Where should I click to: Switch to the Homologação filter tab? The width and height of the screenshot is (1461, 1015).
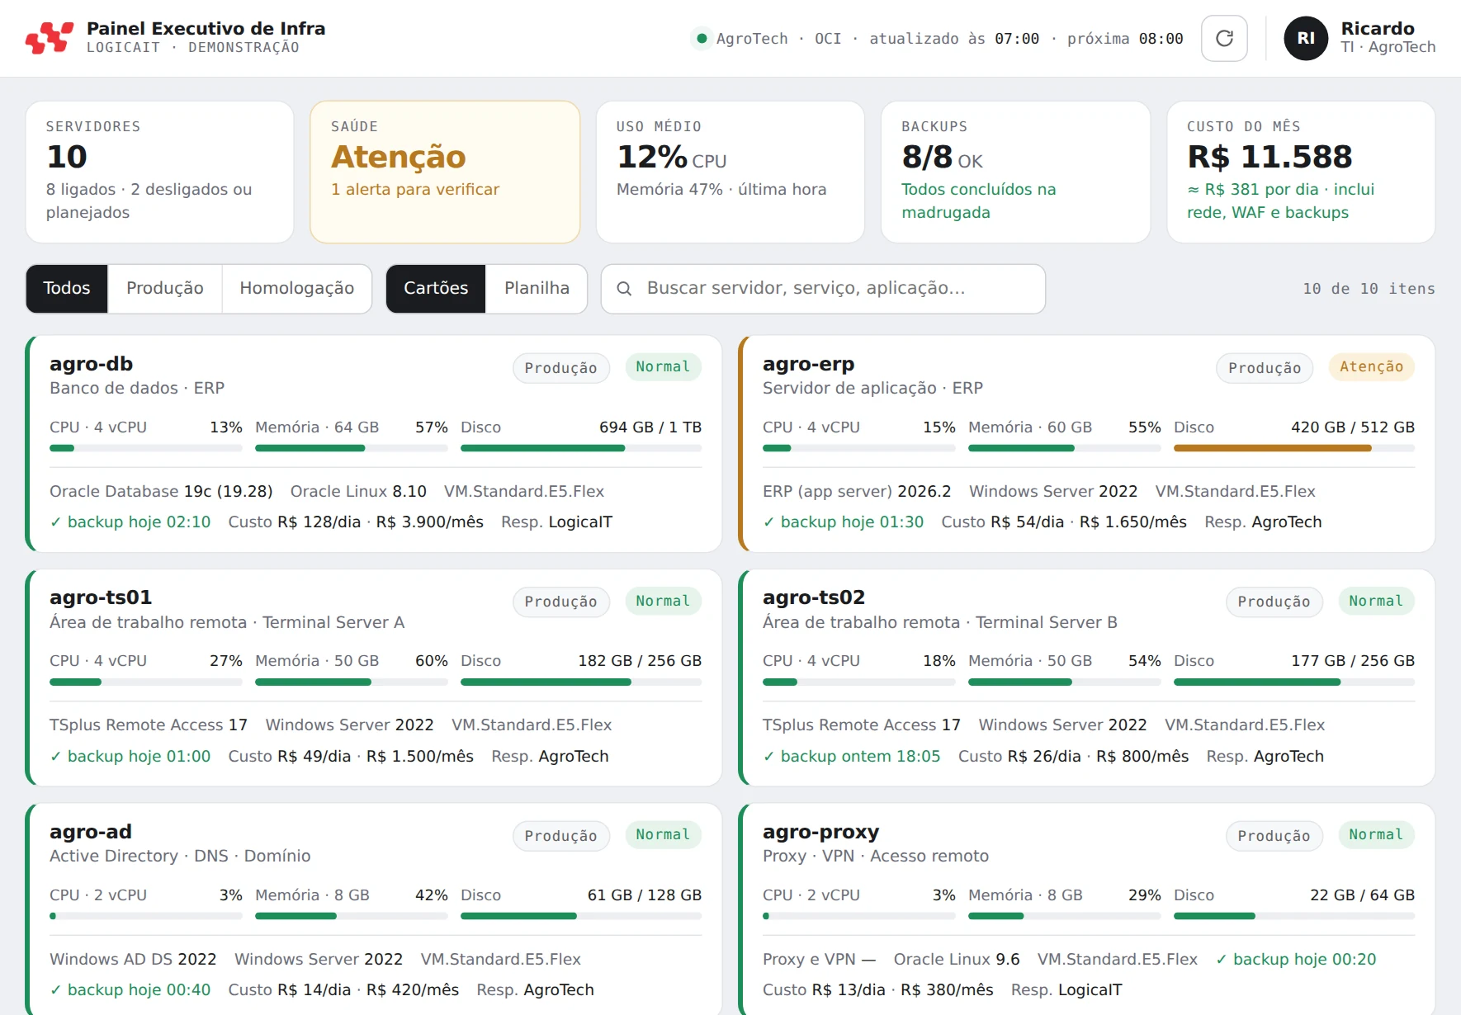pyautogui.click(x=297, y=288)
